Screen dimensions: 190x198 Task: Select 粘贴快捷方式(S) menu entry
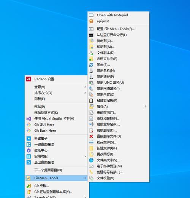click(x=56, y=113)
